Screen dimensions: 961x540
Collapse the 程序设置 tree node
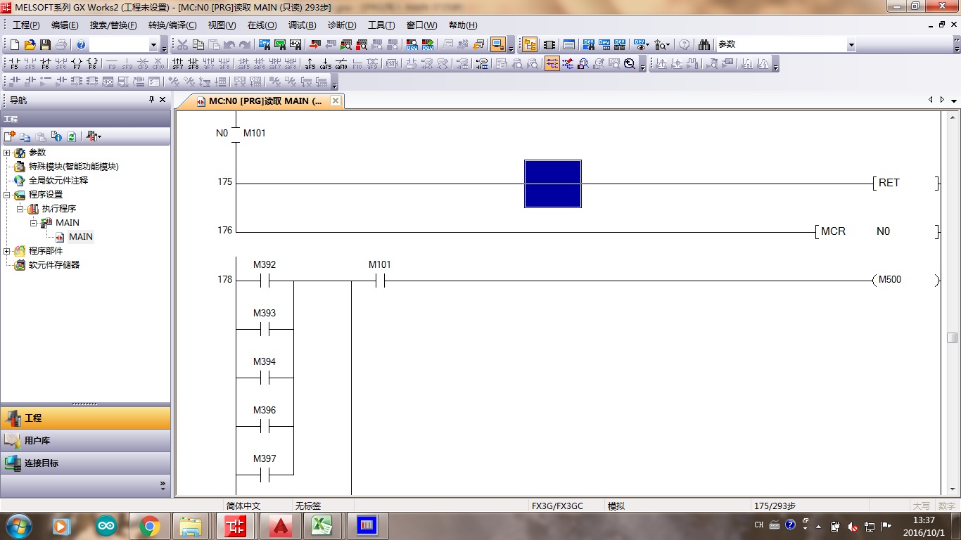pos(7,195)
